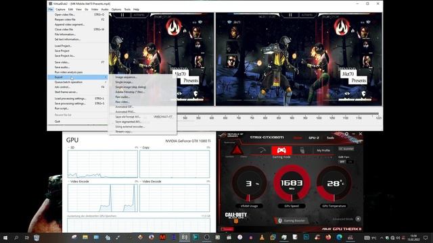Screen dimensions: 433x243
Task: Choose 'Animated PNG...' export option
Action: pos(143,112)
